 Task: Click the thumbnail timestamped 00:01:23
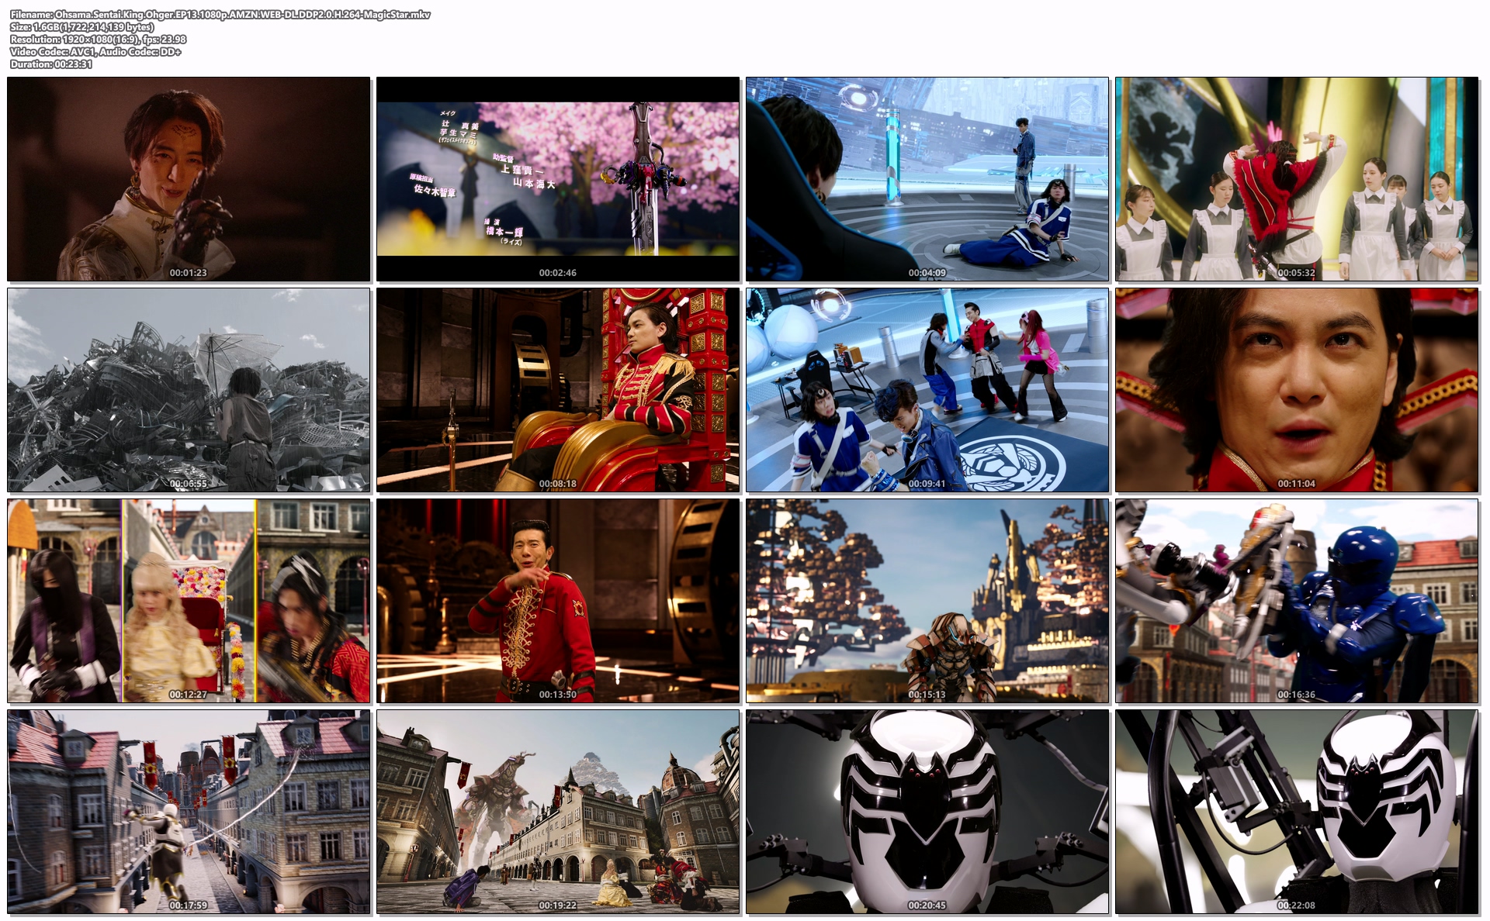tap(189, 178)
